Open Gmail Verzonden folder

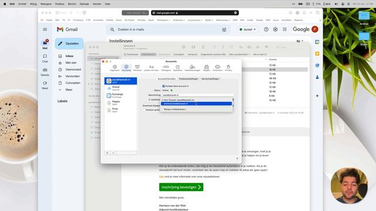[x=73, y=76]
